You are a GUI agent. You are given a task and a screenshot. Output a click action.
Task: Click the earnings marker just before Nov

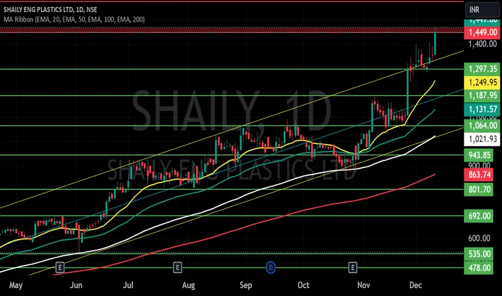click(x=352, y=267)
